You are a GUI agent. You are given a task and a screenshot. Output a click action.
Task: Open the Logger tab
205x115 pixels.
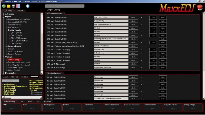pos(5,77)
